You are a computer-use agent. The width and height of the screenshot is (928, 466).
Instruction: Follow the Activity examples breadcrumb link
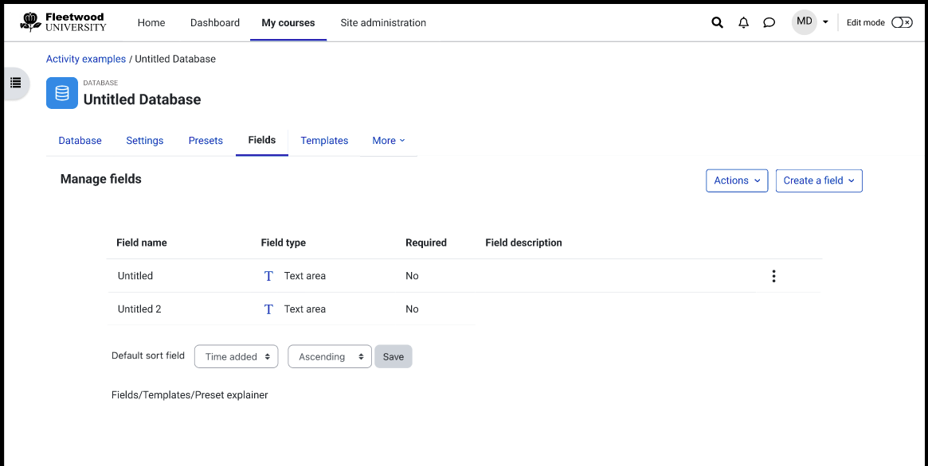point(86,59)
